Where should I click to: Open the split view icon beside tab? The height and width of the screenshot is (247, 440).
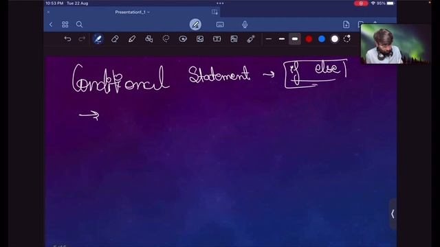click(214, 12)
